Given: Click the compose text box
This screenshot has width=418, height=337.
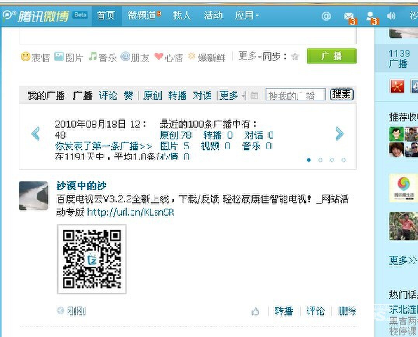Looking at the screenshot, I should (187, 35).
